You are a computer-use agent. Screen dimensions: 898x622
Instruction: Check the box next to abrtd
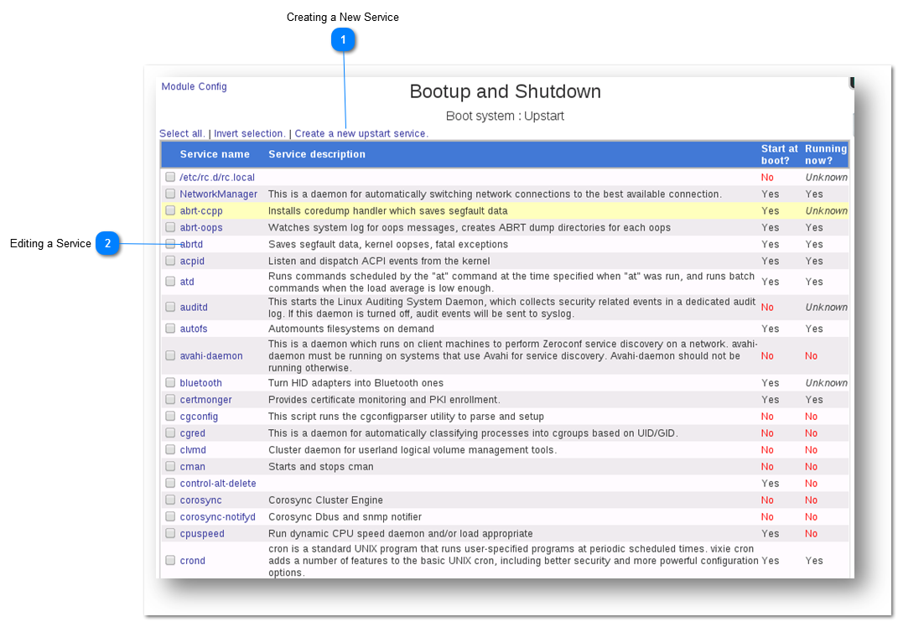click(170, 243)
